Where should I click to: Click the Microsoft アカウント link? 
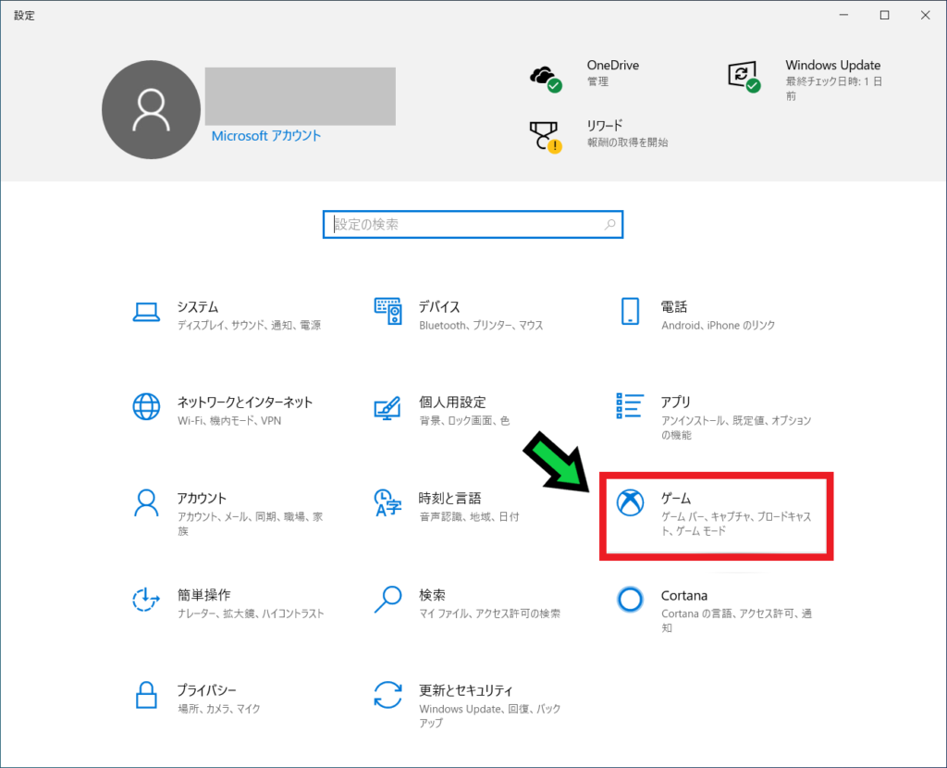[265, 135]
